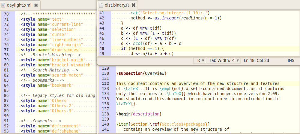Click the "def:comment" style name
This screenshot has height=134, width=300.
coord(65,126)
